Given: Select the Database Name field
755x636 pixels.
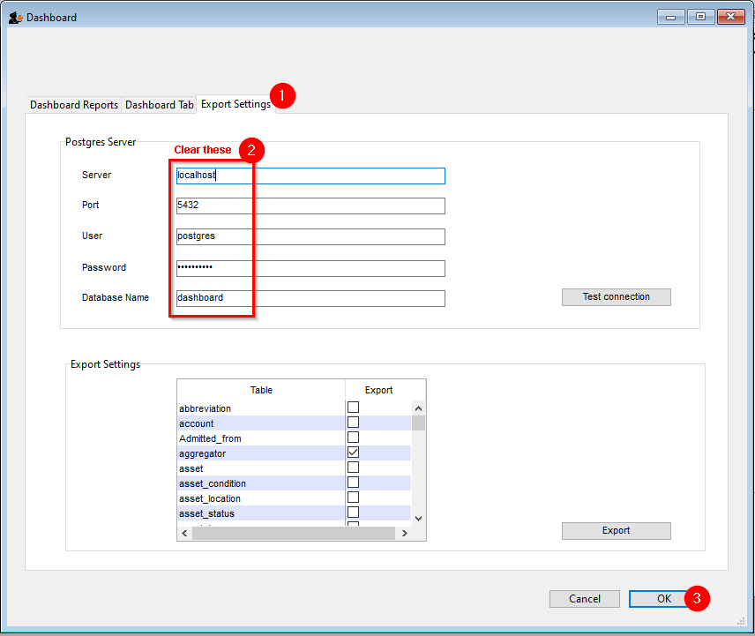Looking at the screenshot, I should point(310,298).
